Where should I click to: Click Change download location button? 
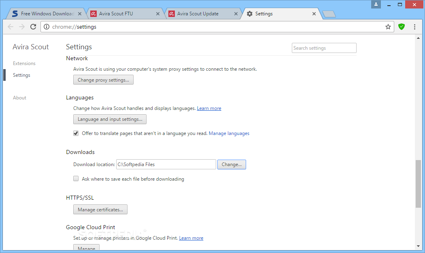point(232,164)
